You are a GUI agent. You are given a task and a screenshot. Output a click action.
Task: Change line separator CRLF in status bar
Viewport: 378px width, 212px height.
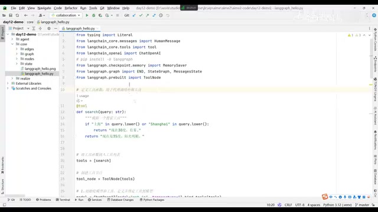tap(288, 205)
